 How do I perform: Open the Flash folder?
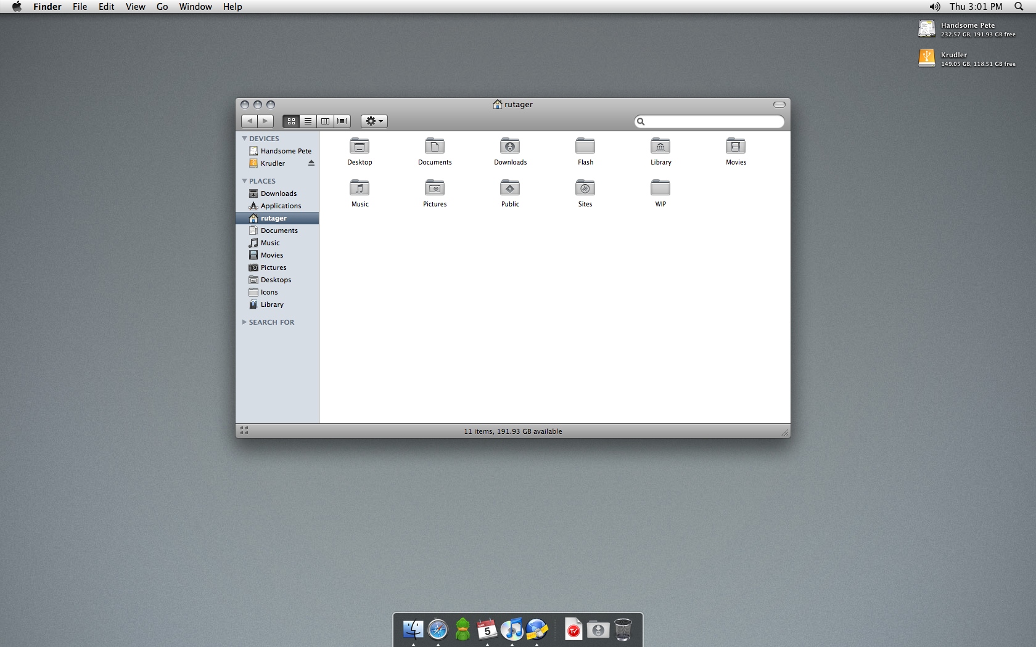(x=585, y=147)
